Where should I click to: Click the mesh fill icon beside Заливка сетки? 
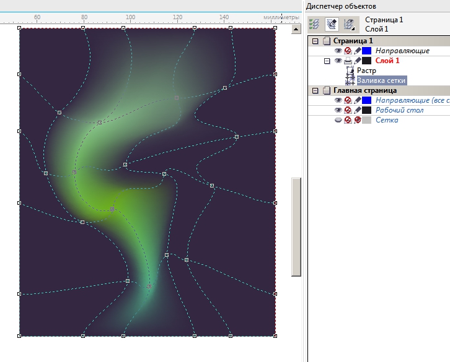[x=350, y=80]
